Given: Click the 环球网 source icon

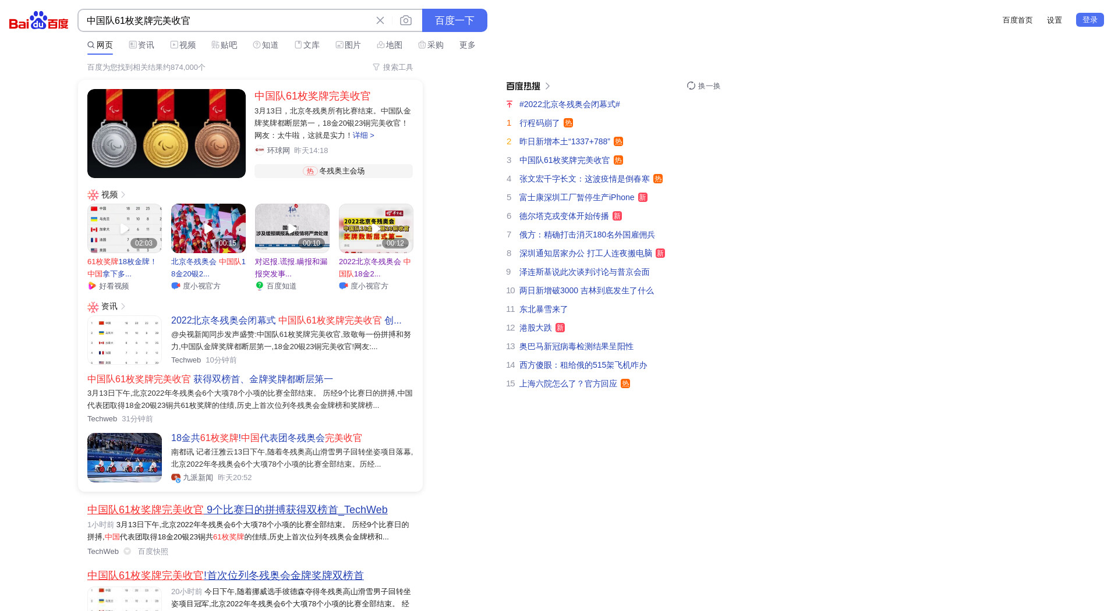Looking at the screenshot, I should (x=260, y=150).
